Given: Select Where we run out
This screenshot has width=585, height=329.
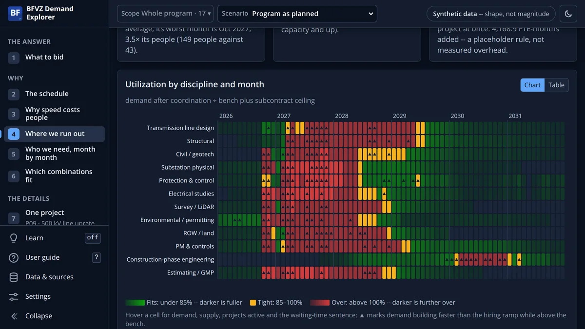Looking at the screenshot, I should coord(55,134).
